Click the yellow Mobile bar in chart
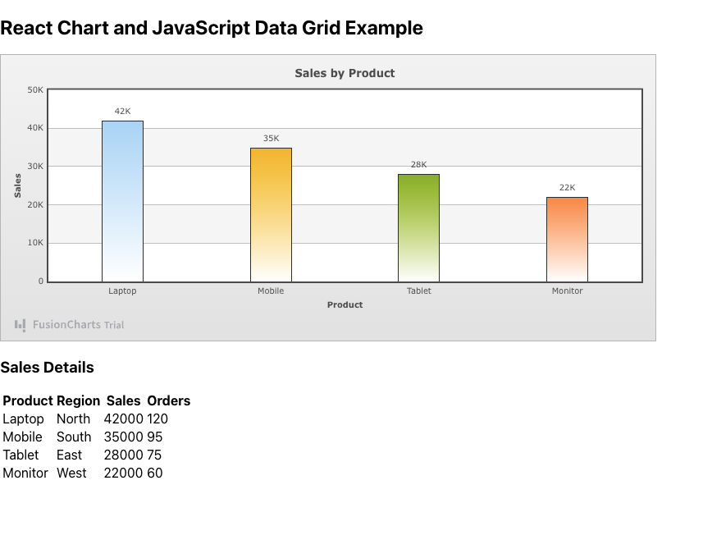703x549 pixels. 271,215
